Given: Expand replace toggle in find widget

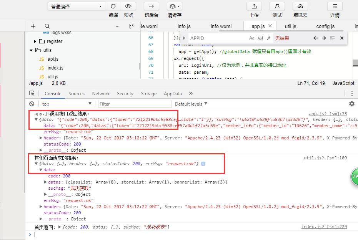Looking at the screenshot, I should pyautogui.click(x=184, y=38).
